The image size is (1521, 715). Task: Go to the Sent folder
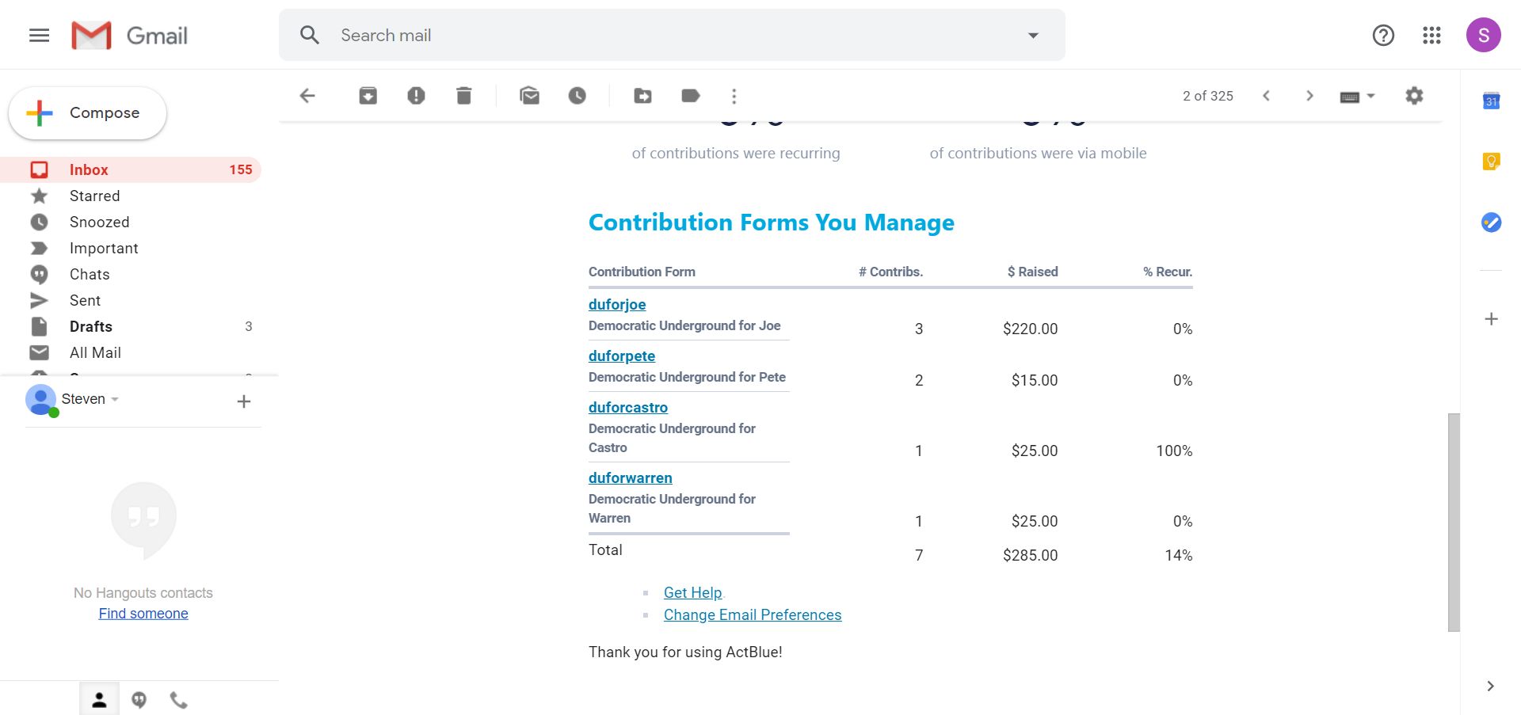coord(85,300)
